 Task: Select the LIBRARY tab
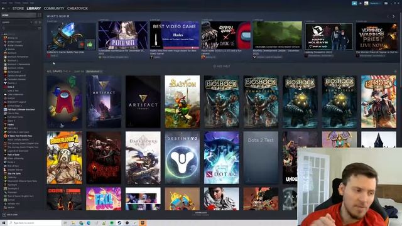pyautogui.click(x=34, y=8)
